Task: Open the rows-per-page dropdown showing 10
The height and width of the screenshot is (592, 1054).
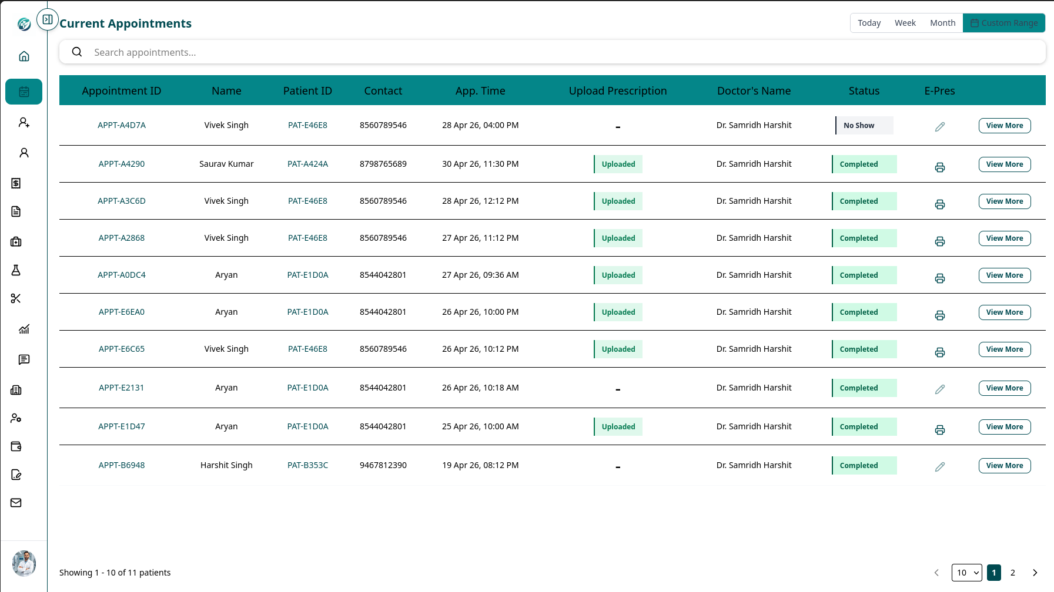Action: 967,573
